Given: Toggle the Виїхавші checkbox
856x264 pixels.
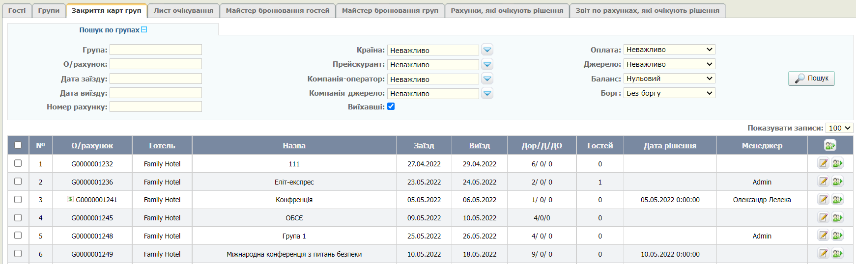Looking at the screenshot, I should coord(391,106).
